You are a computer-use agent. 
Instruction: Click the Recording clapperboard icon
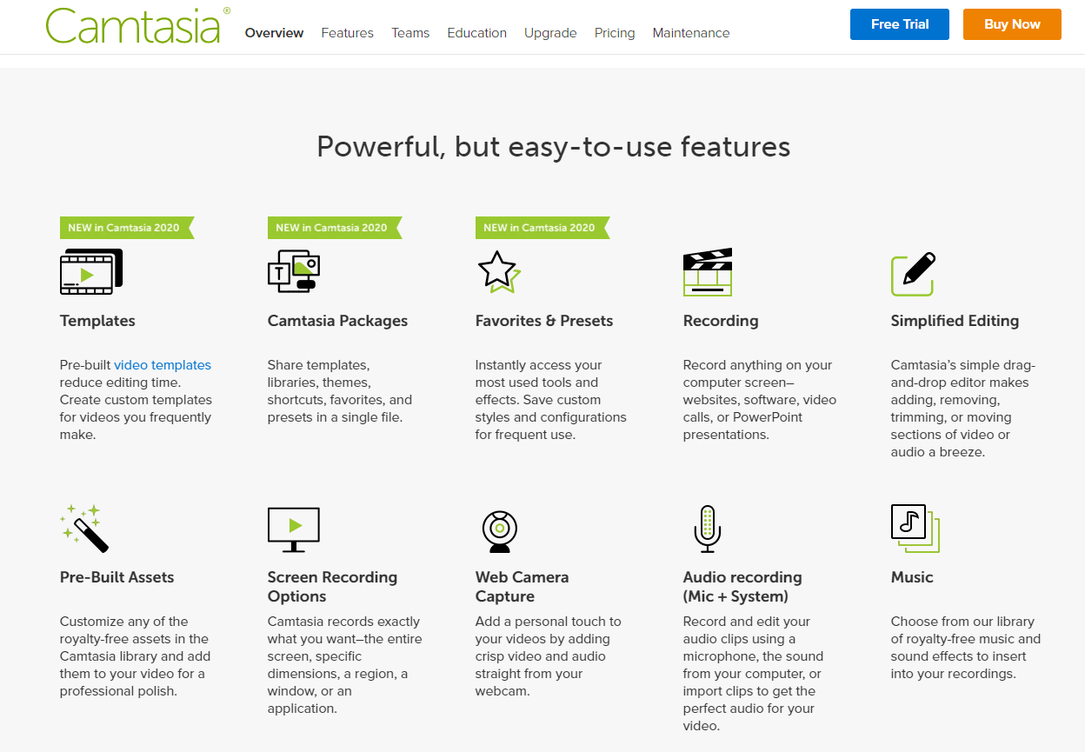[x=708, y=271]
